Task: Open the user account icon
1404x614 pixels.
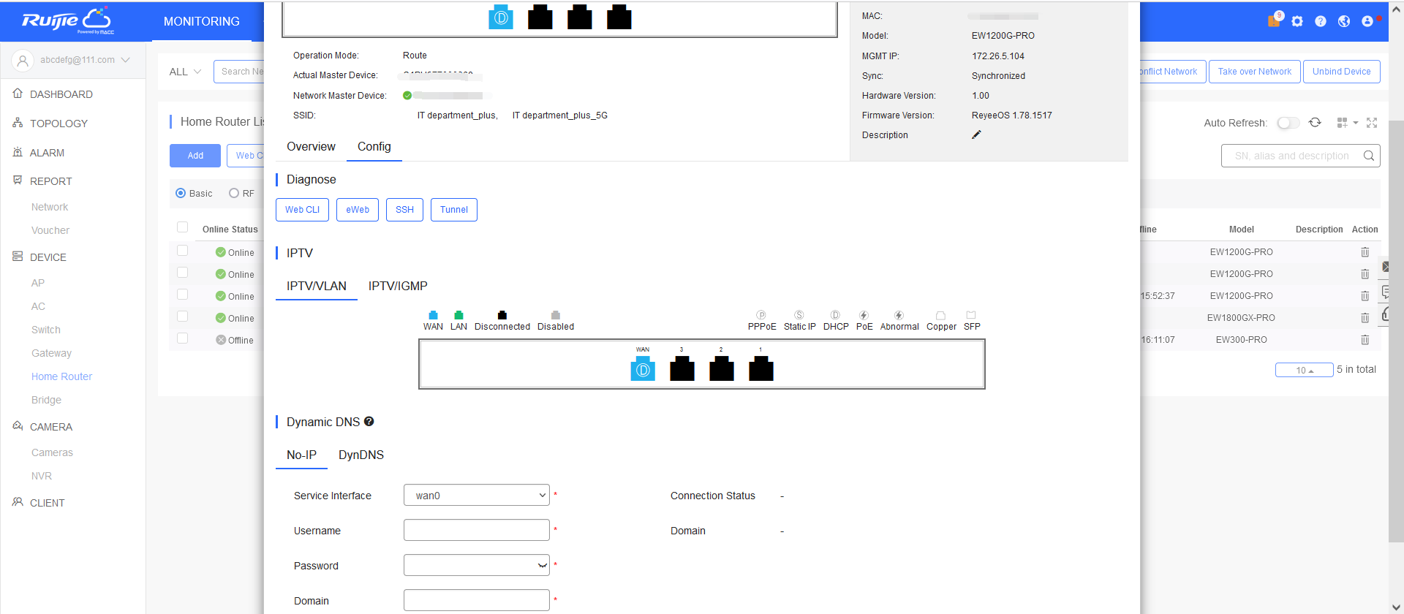Action: point(1367,21)
